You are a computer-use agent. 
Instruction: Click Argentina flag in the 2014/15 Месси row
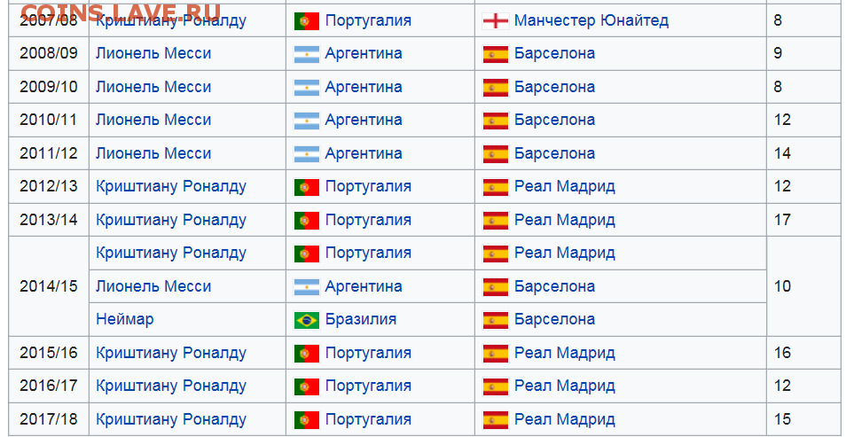307,286
